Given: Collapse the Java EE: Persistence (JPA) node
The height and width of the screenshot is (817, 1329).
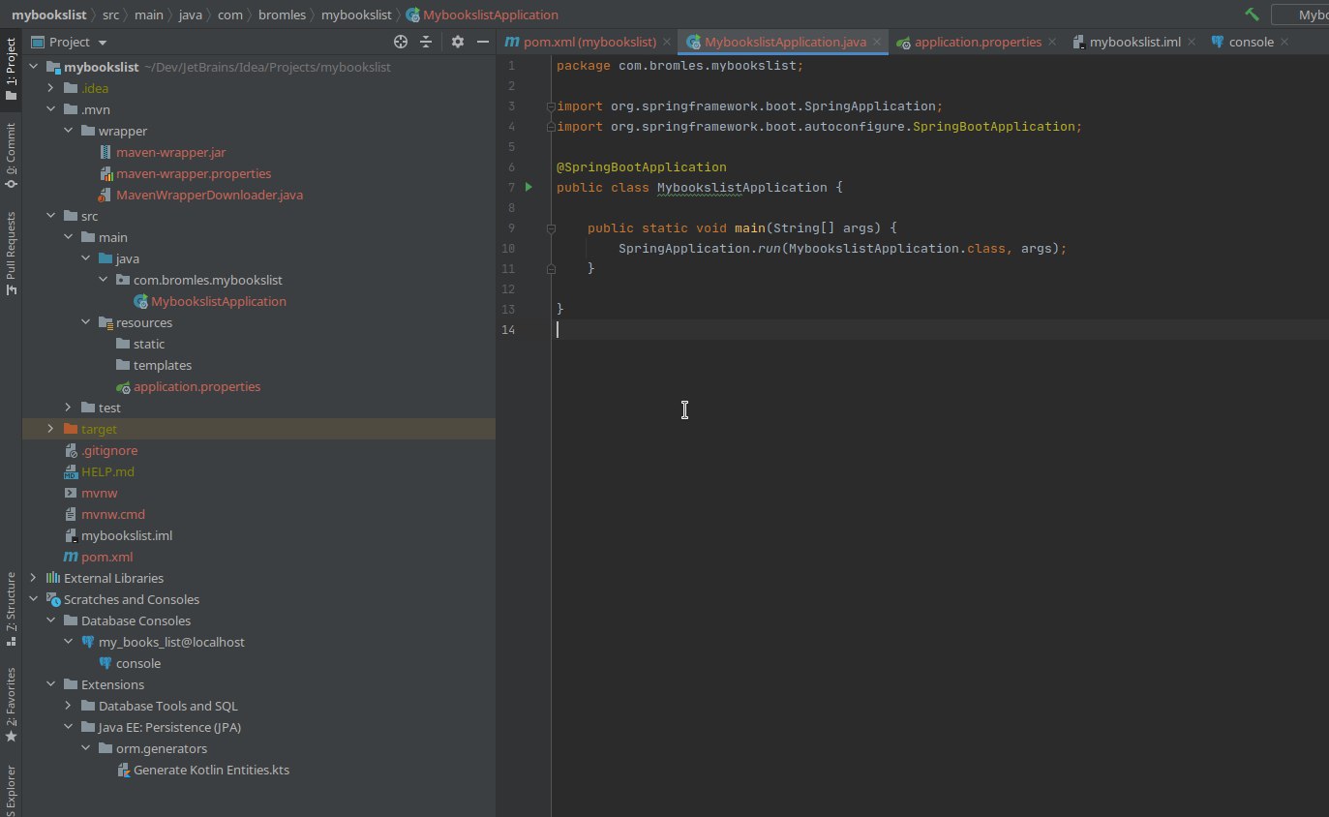Looking at the screenshot, I should [x=69, y=727].
